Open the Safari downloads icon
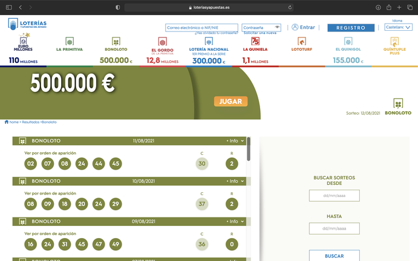Image resolution: width=418 pixels, height=261 pixels. pyautogui.click(x=378, y=7)
